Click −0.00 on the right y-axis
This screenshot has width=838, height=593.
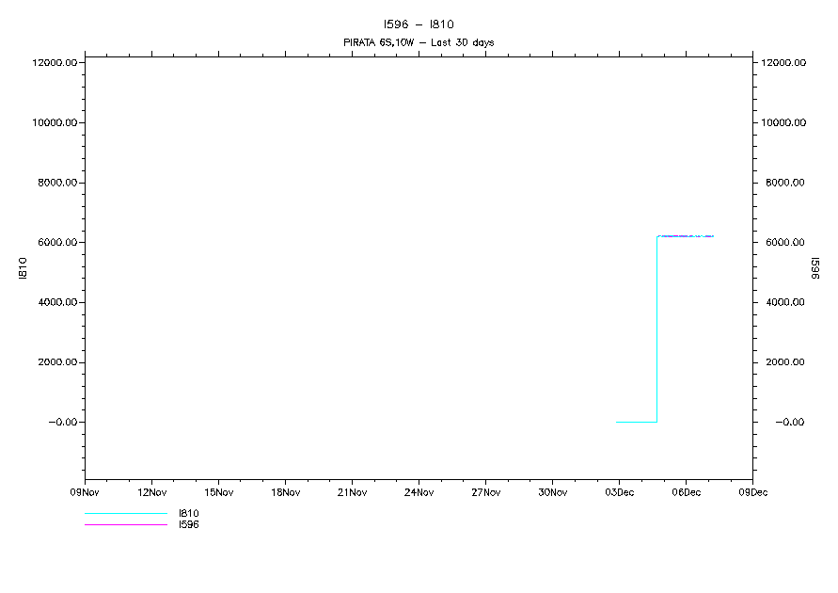(x=788, y=423)
